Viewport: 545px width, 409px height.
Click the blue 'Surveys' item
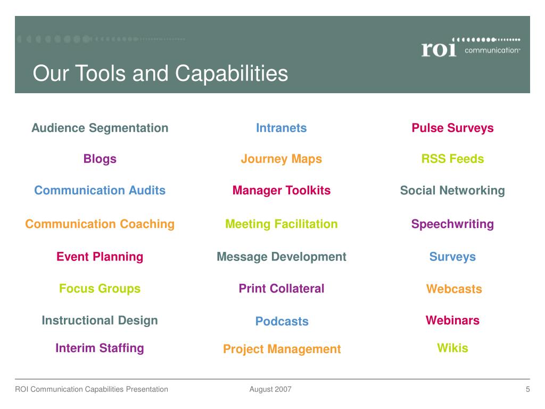452,257
